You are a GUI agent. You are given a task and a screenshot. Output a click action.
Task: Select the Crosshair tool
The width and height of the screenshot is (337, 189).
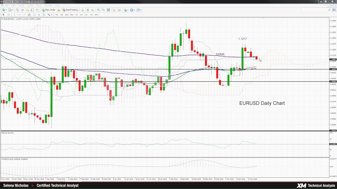pos(8,15)
